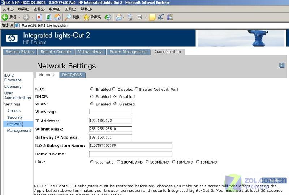The height and width of the screenshot is (195, 289).
Task: Open Back button history dropdown arrow
Action: coord(20,17)
